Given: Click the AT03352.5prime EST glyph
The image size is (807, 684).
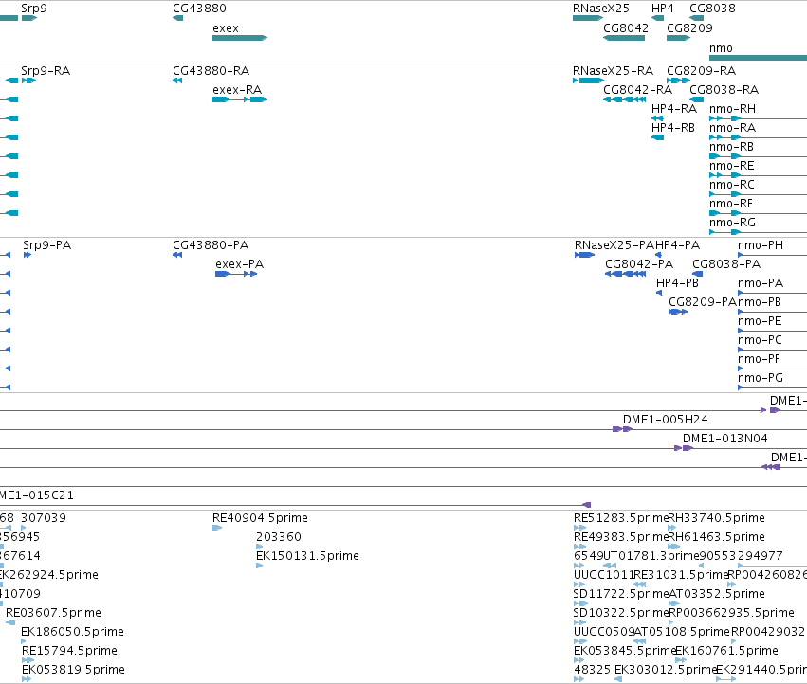Looking at the screenshot, I should coord(673,603).
